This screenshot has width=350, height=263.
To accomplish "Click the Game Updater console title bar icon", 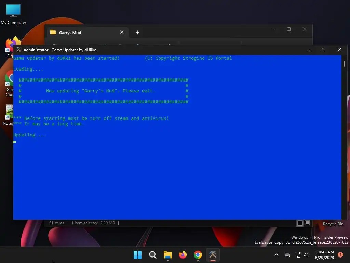I will pos(19,50).
